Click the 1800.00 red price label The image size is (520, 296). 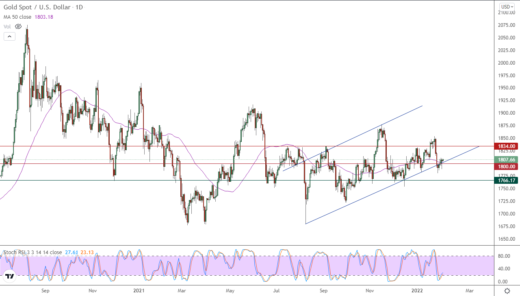coord(505,167)
